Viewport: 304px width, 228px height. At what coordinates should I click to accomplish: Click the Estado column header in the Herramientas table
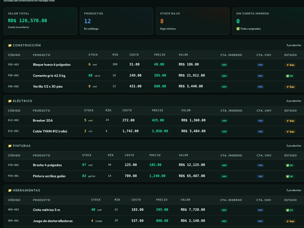click(290, 200)
